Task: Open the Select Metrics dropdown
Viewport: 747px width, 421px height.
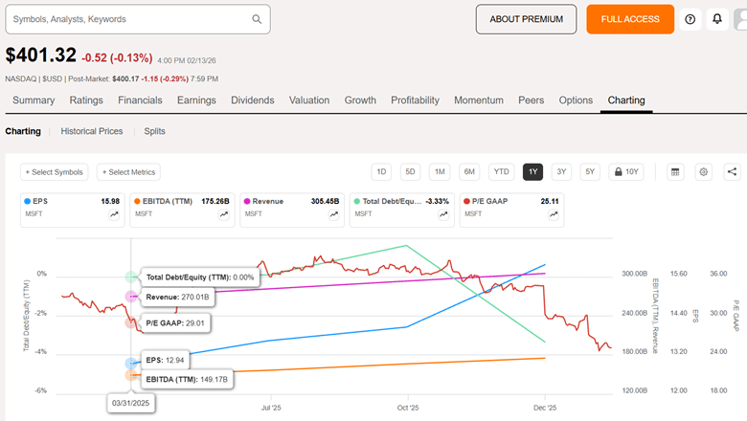Action: [x=128, y=172]
